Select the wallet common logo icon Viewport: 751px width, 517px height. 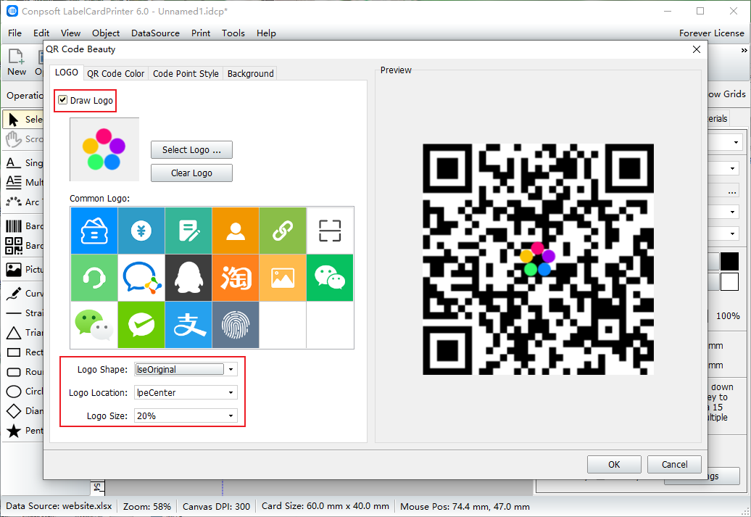(94, 231)
